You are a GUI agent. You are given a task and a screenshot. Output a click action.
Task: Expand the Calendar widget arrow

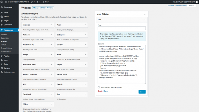pyautogui.click(x=51, y=35)
